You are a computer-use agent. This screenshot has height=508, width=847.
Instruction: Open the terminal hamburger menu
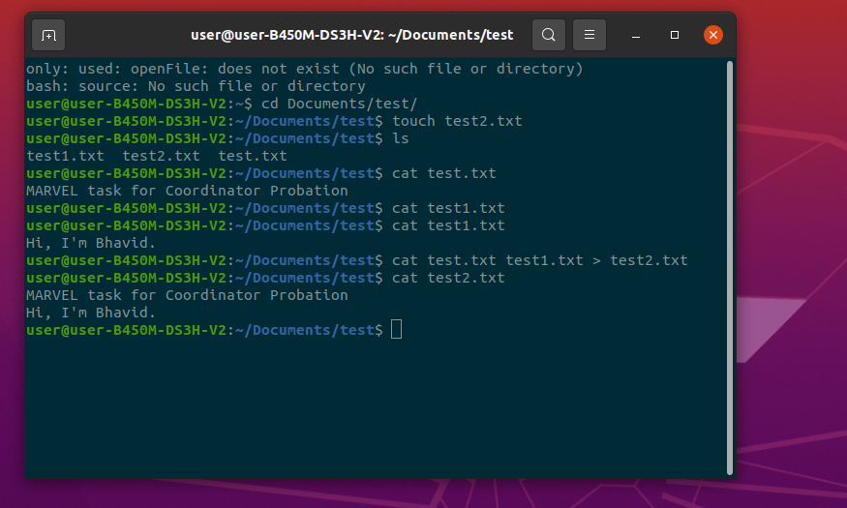click(x=590, y=35)
